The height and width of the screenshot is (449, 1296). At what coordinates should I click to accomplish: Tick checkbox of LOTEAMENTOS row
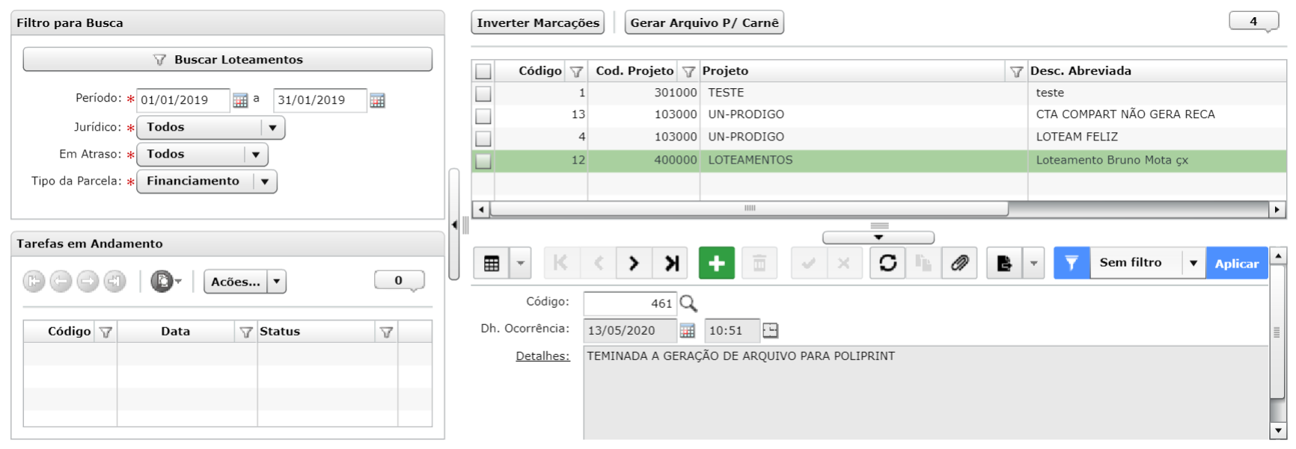pos(483,161)
